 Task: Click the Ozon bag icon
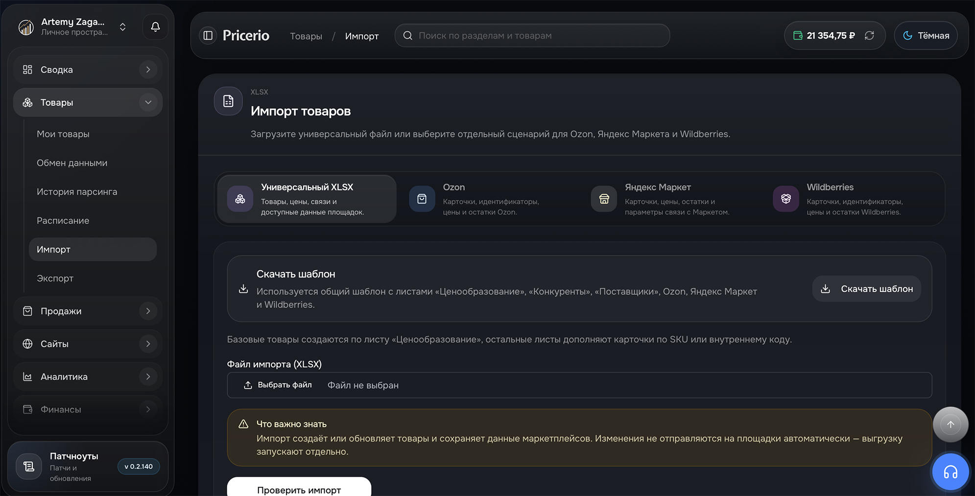click(422, 199)
